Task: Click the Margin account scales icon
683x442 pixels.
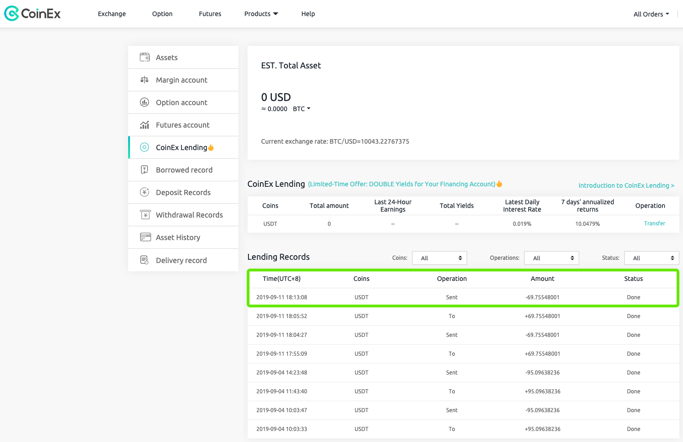Action: [145, 80]
